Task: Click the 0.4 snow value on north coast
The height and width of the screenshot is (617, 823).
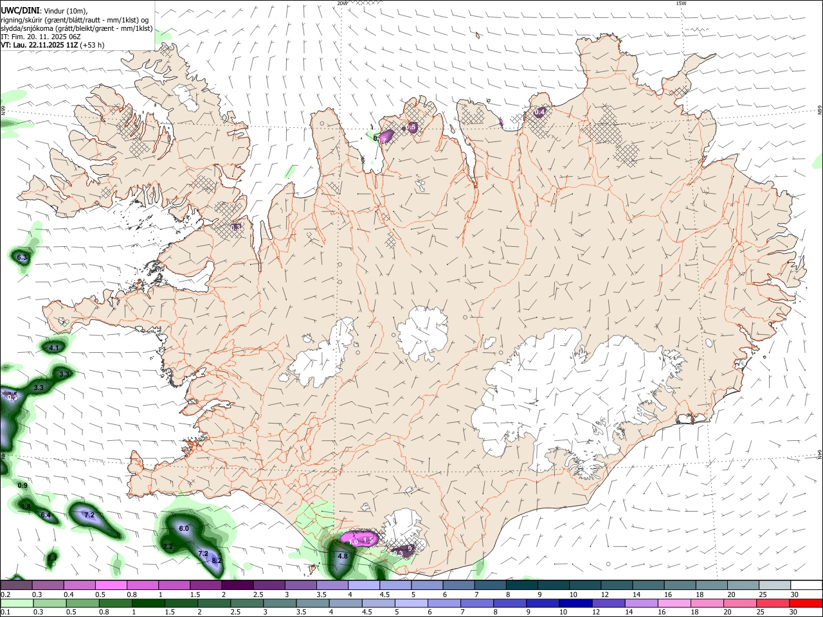Action: (x=540, y=112)
